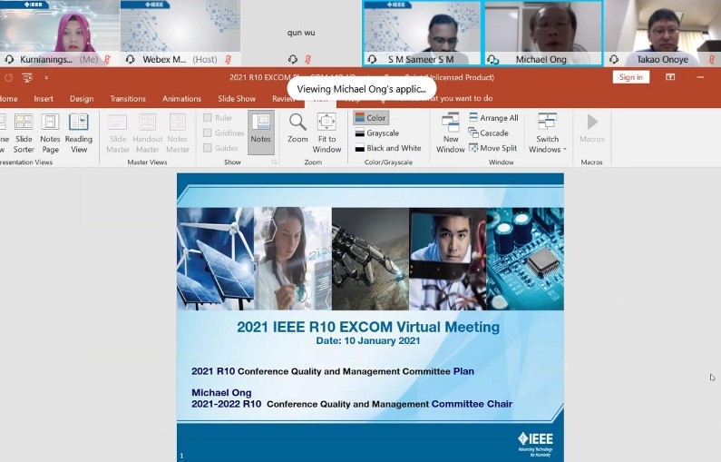Select Move Split command

click(493, 148)
